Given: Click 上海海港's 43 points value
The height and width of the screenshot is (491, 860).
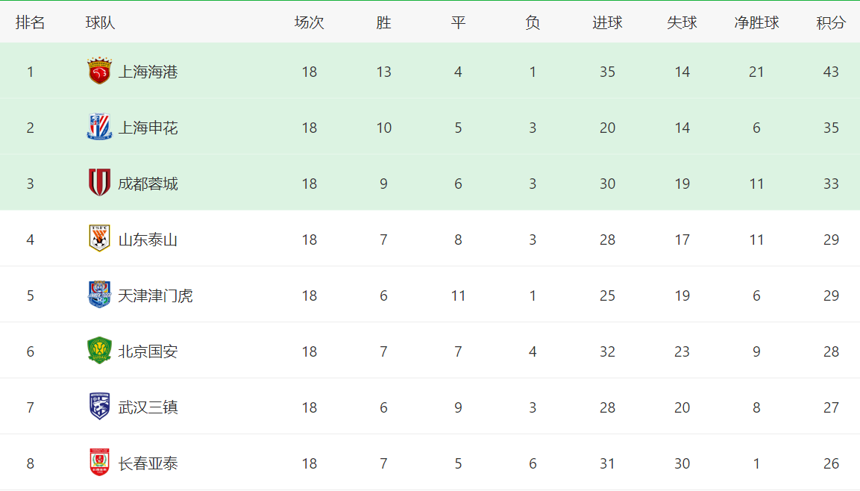Looking at the screenshot, I should tap(831, 72).
